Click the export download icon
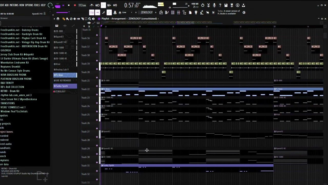 (243, 5)
